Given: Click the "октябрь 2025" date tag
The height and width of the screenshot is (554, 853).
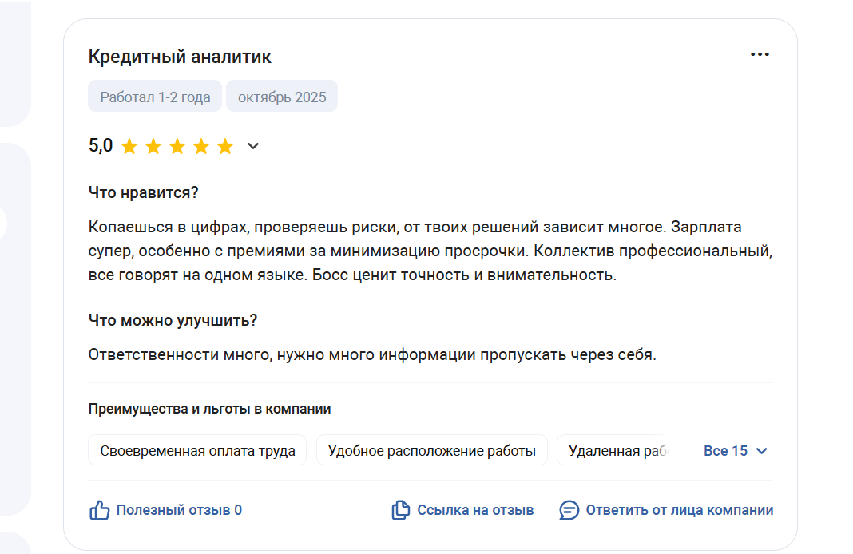Looking at the screenshot, I should coord(282,97).
